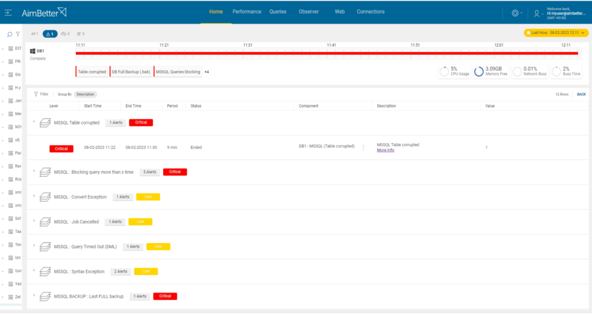This screenshot has width=592, height=314.
Task: Click the BACK button
Action: 582,94
